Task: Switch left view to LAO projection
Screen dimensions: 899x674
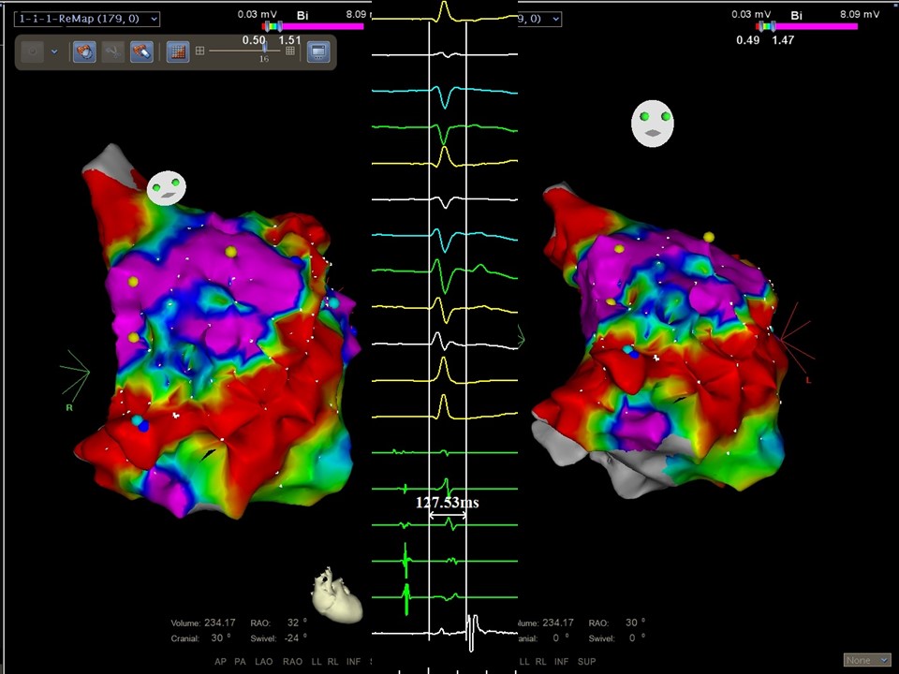Action: [x=264, y=662]
